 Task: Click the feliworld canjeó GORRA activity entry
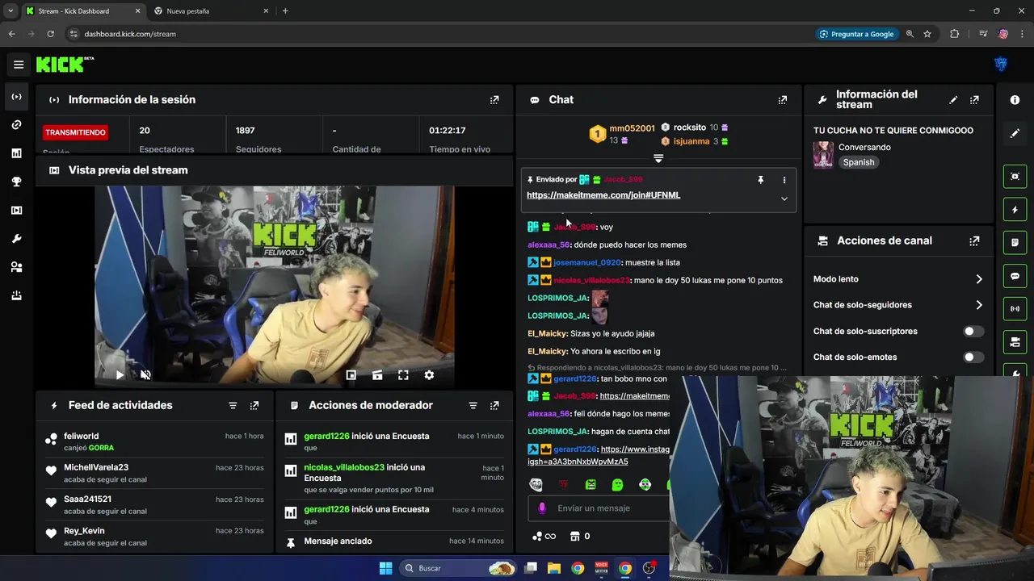click(x=154, y=441)
